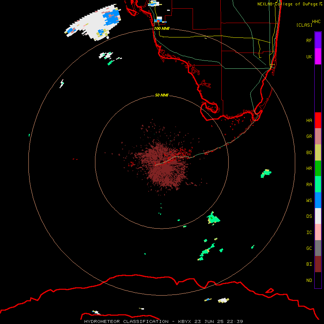The image size is (324, 324).
Task: Click the DS legend label
Action: pyautogui.click(x=309, y=216)
